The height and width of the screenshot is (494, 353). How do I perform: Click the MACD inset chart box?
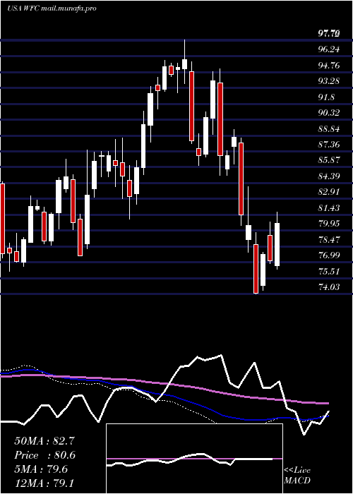pyautogui.click(x=194, y=459)
